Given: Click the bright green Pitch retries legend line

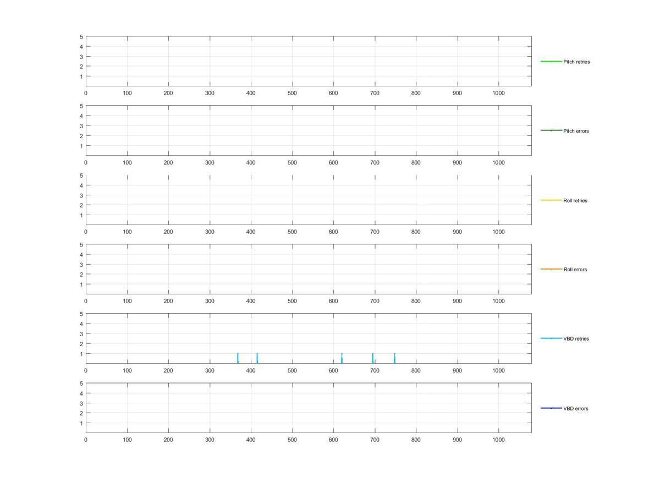Looking at the screenshot, I should coord(551,61).
